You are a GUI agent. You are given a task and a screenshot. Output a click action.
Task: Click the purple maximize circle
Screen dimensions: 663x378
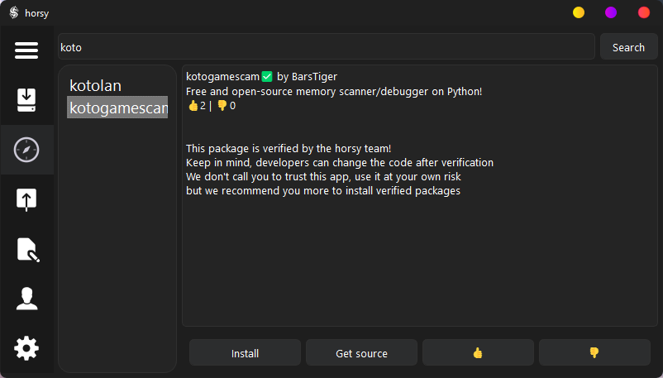point(611,12)
